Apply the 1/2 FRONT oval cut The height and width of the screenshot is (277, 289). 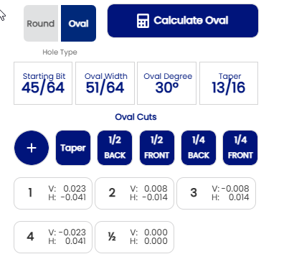coord(157,148)
